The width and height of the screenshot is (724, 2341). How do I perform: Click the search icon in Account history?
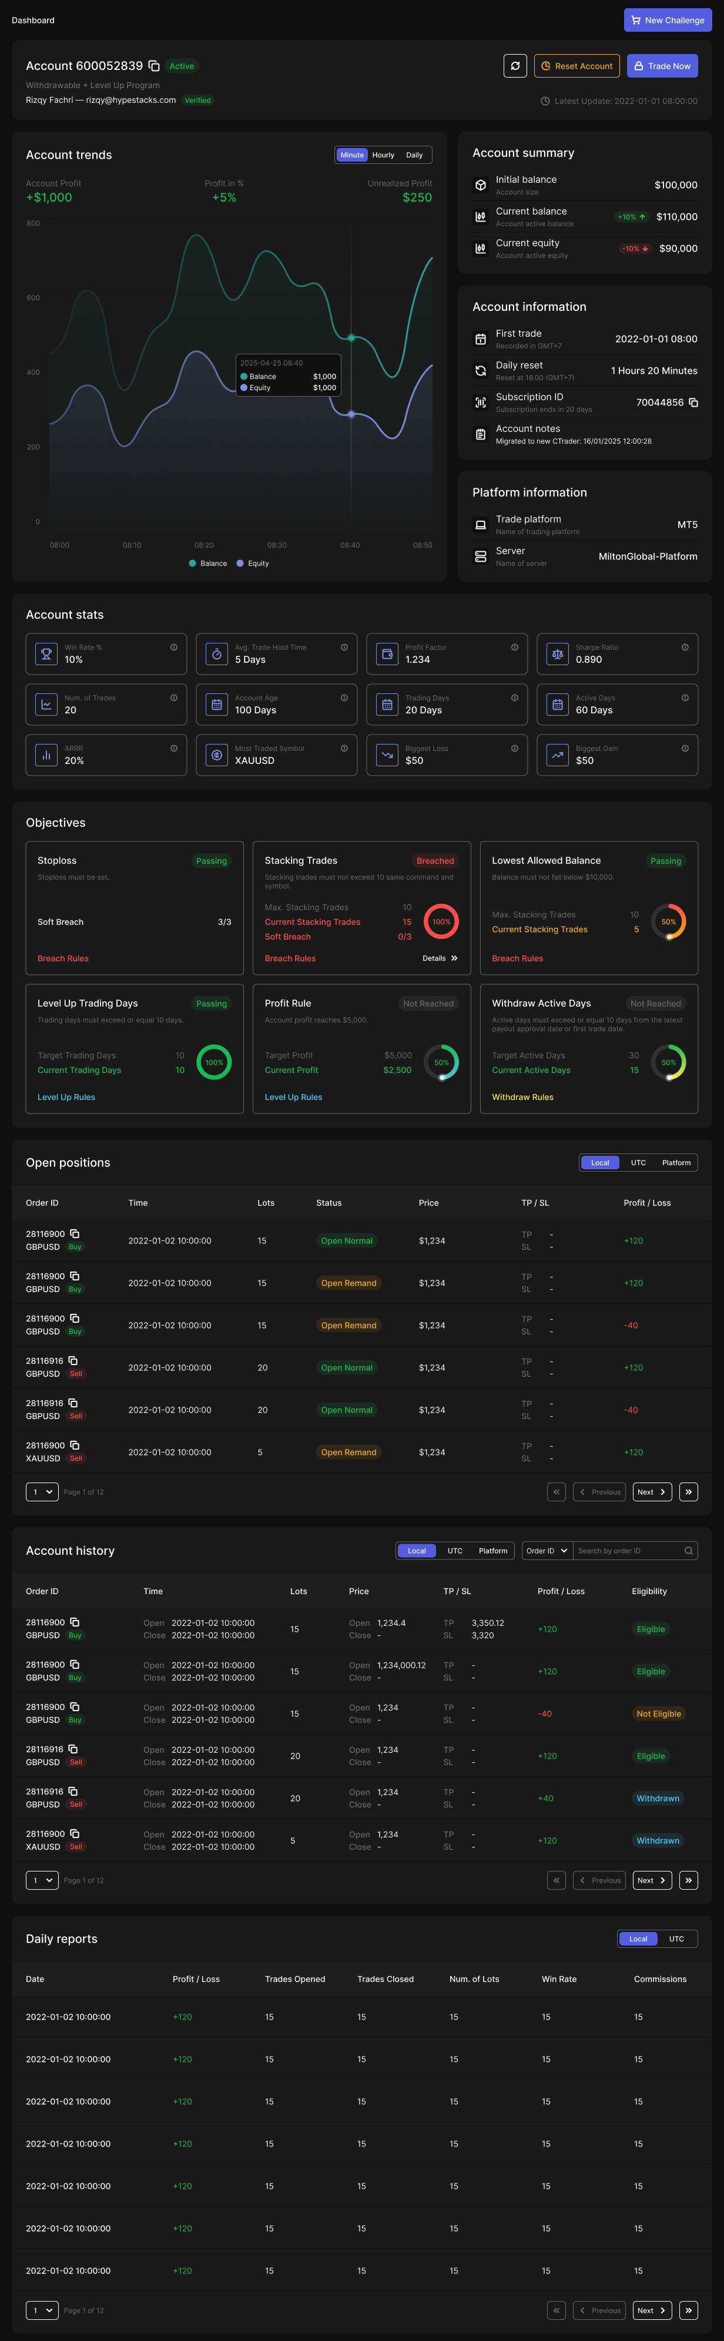tap(689, 1550)
